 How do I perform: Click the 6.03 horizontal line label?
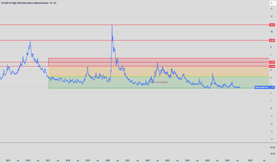pos(272,62)
